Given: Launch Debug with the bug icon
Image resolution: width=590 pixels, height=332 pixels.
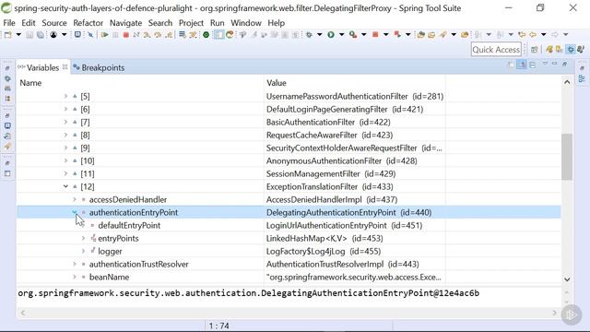Looking at the screenshot, I should pos(309,35).
